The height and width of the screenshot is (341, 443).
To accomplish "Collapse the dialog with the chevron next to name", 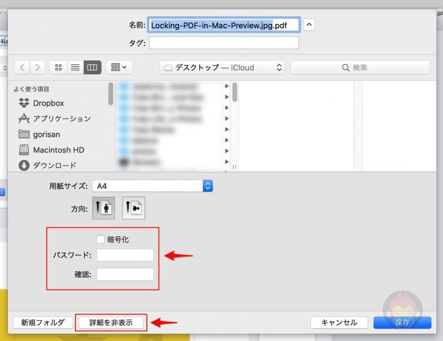I will tap(309, 25).
